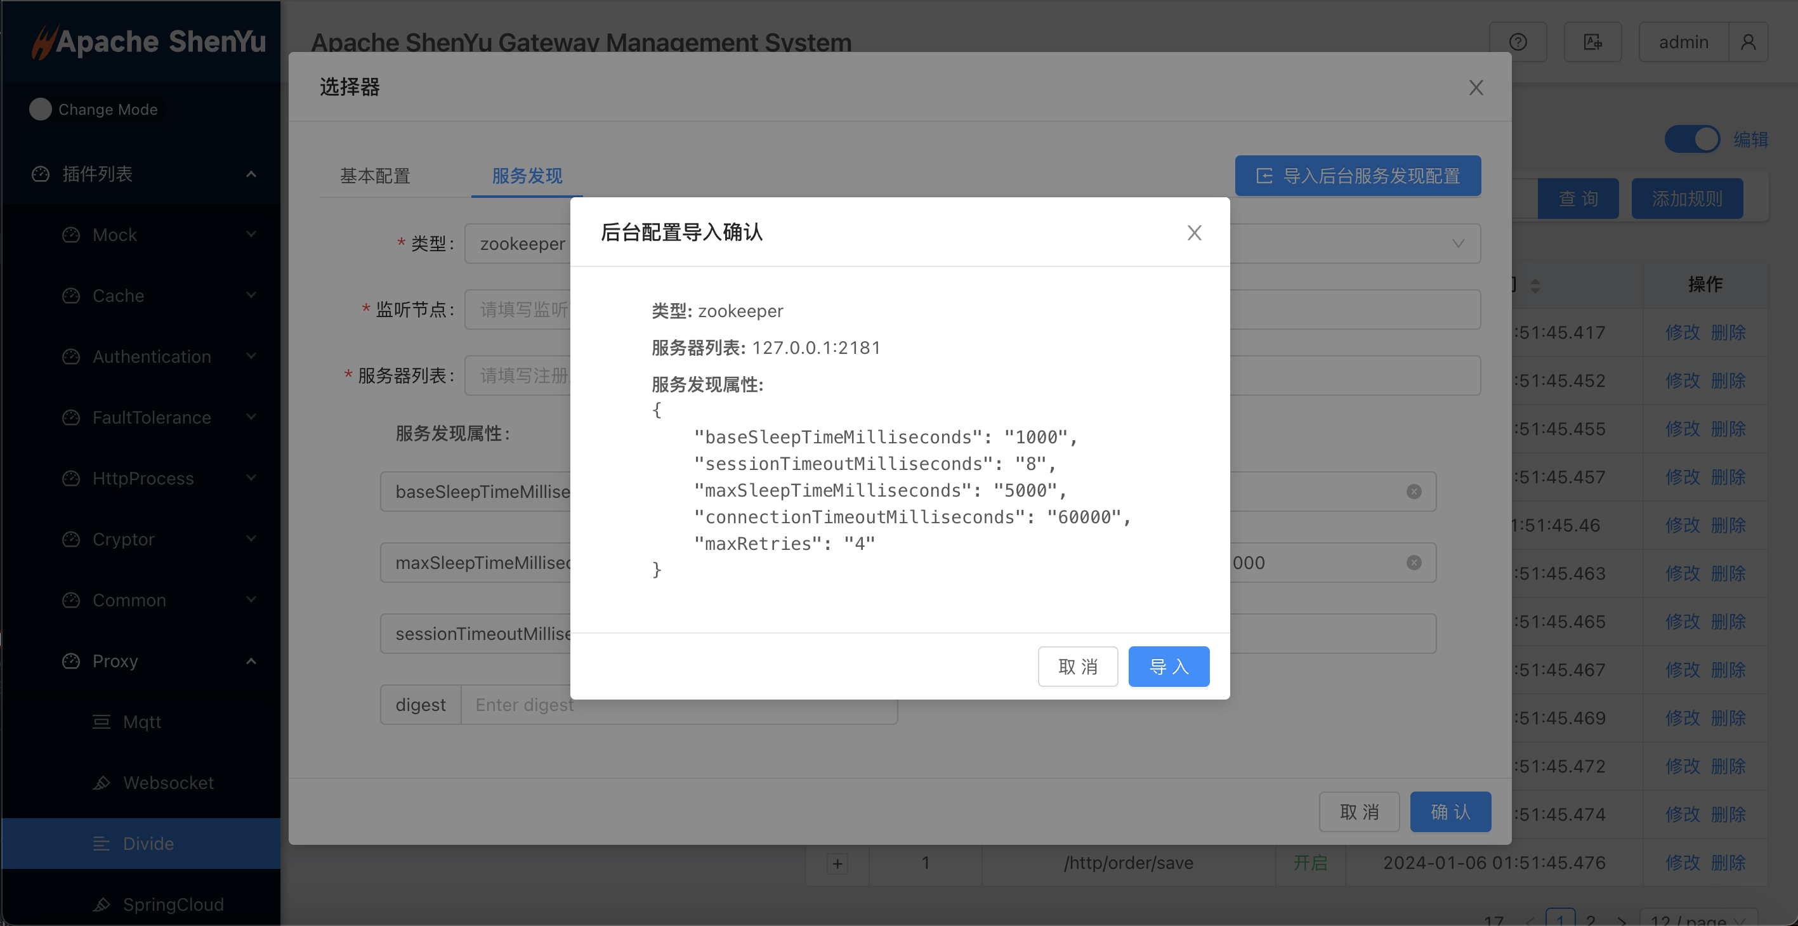Collapse the Proxy plugin group

click(x=251, y=662)
